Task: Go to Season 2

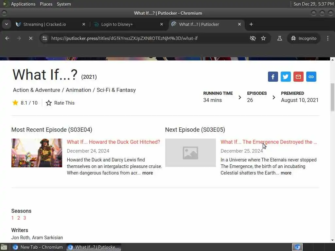Action: tap(19, 218)
